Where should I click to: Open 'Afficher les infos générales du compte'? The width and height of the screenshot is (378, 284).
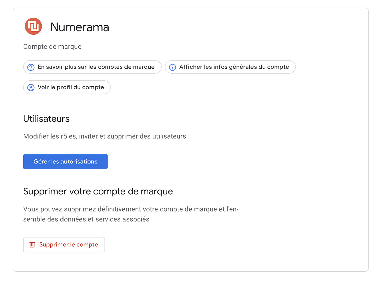tap(230, 67)
